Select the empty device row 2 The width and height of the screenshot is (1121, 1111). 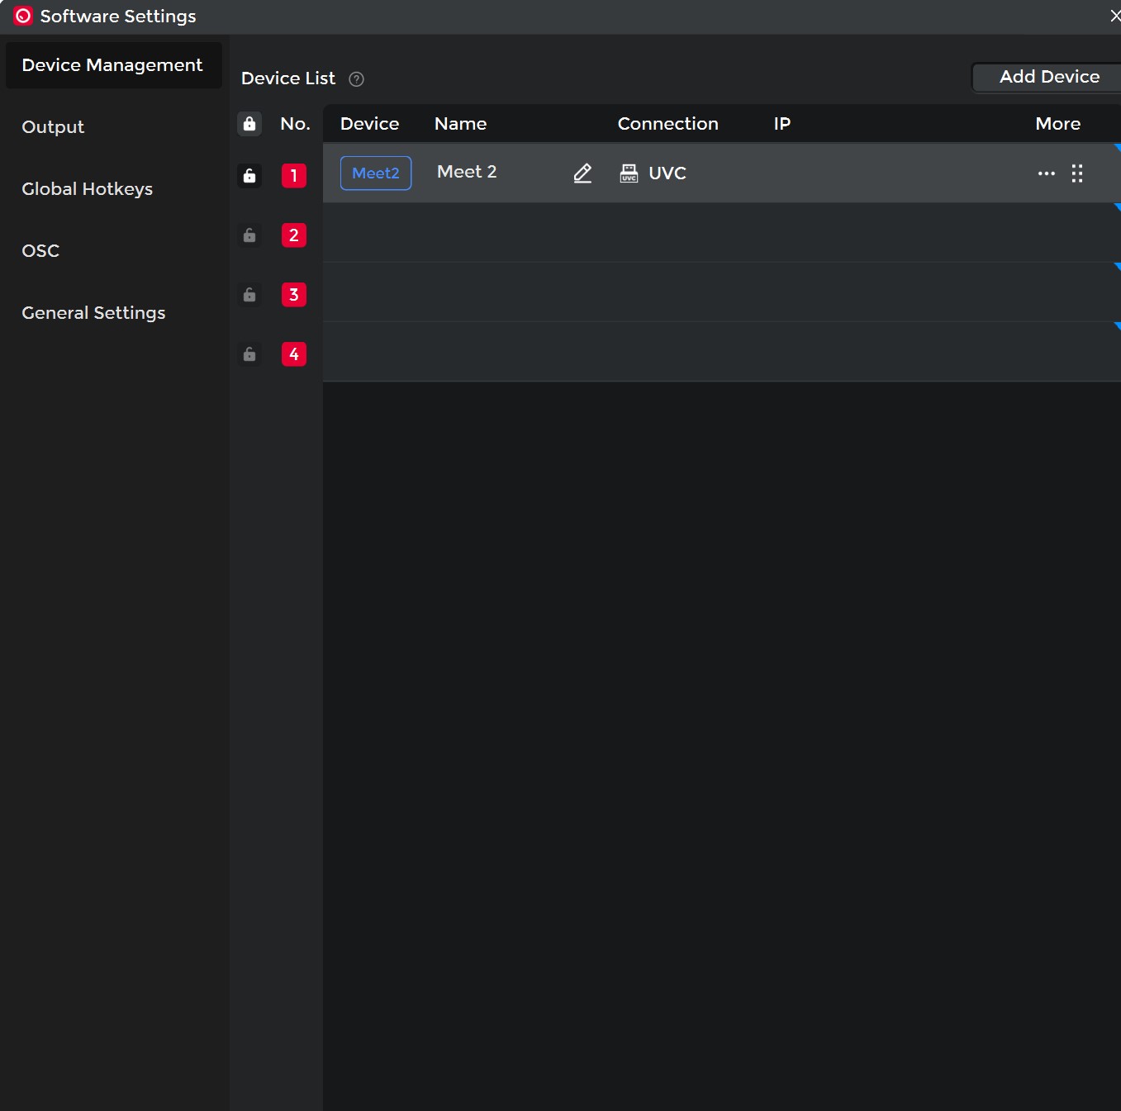pyautogui.click(x=719, y=233)
